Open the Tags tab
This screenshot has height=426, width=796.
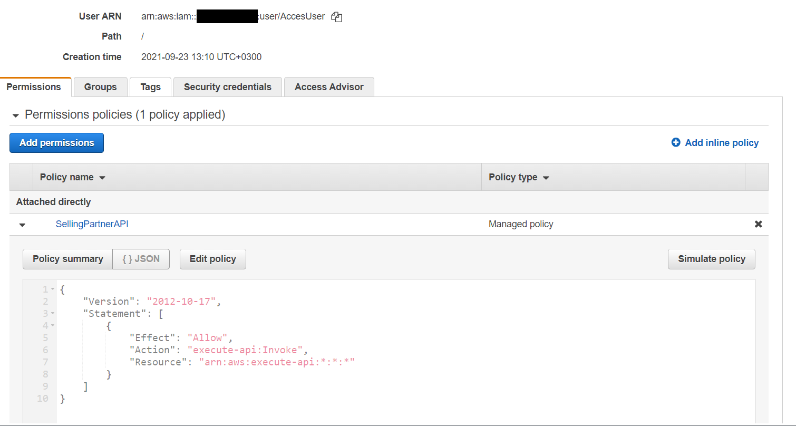[150, 86]
